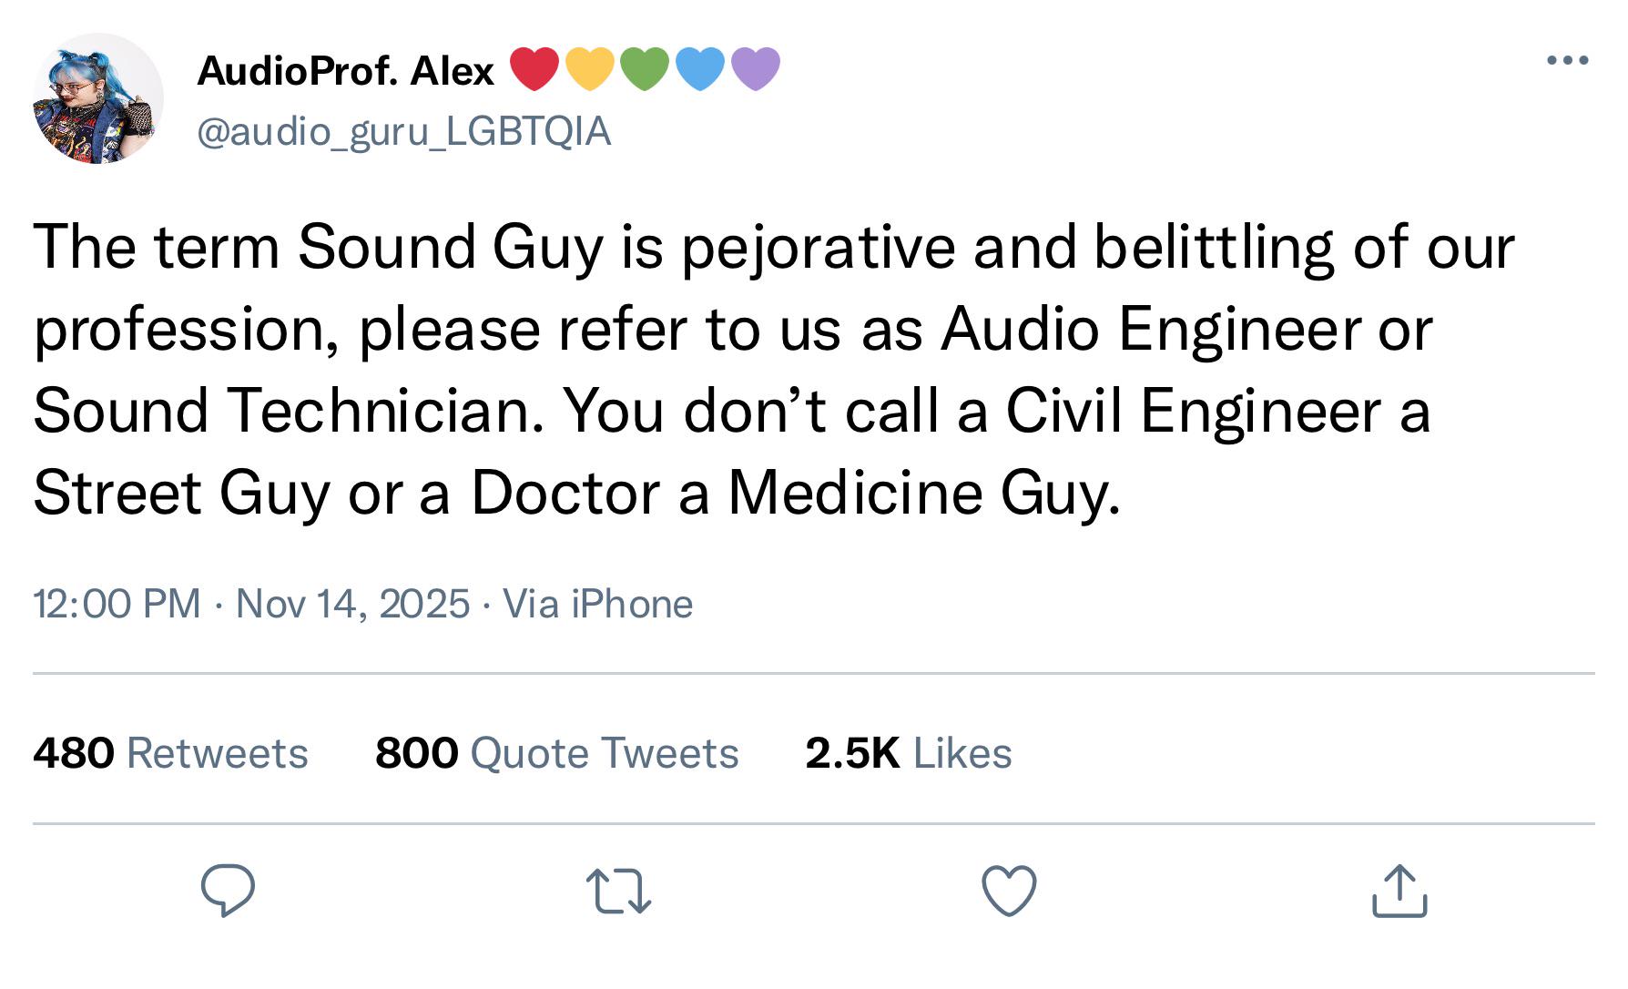Click the blue heart emoji in the display name
1628x989 pixels.
[x=699, y=68]
